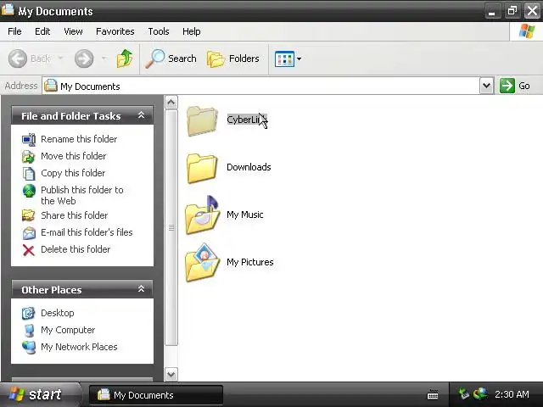543x407 pixels.
Task: Click the E-mail envelope icon
Action: coord(29,233)
